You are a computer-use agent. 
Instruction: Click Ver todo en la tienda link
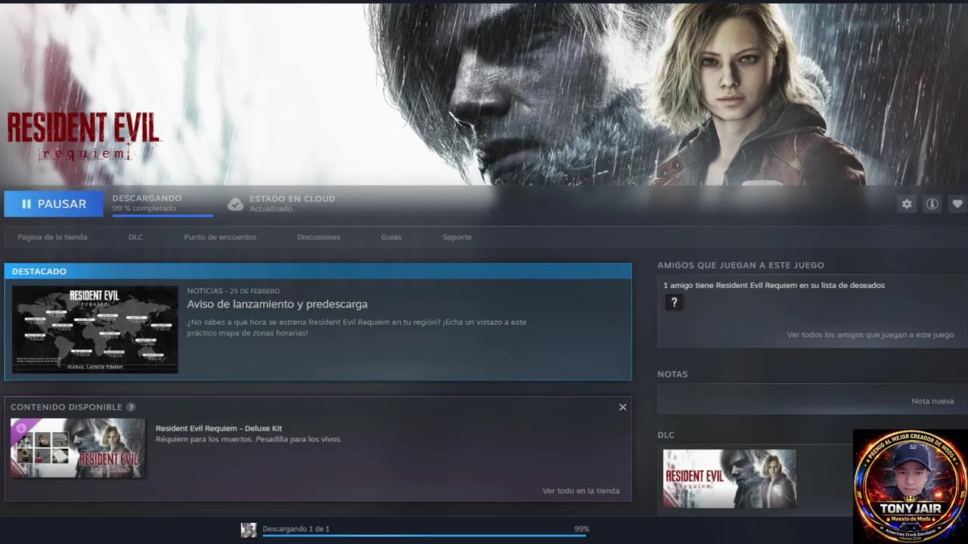(x=581, y=491)
